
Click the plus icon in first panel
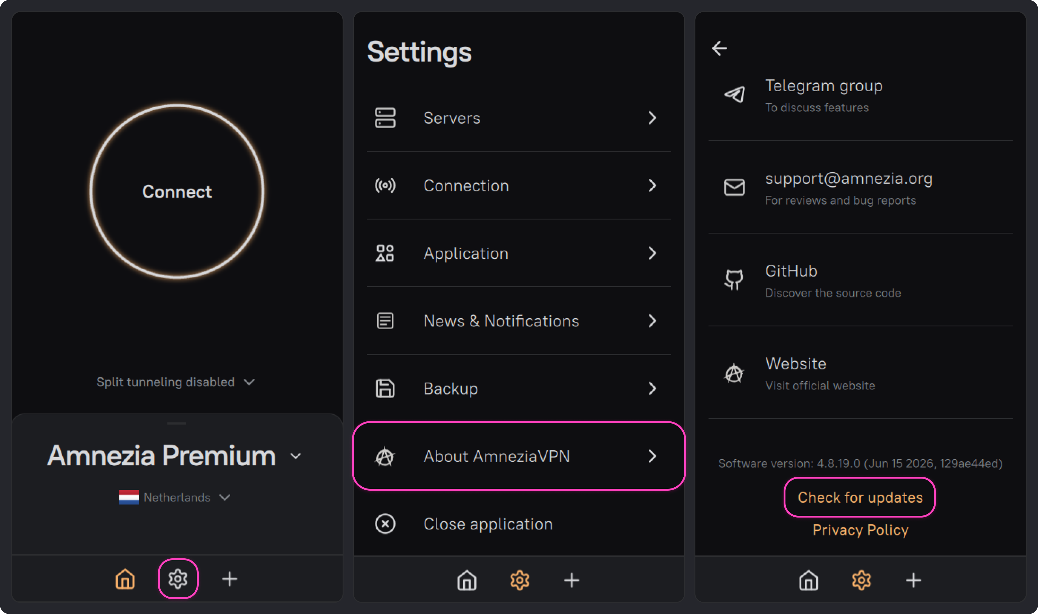pos(230,579)
